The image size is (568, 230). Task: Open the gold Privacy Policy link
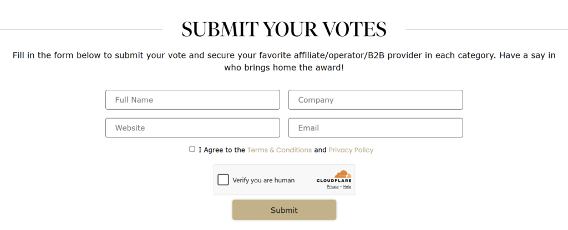[351, 150]
